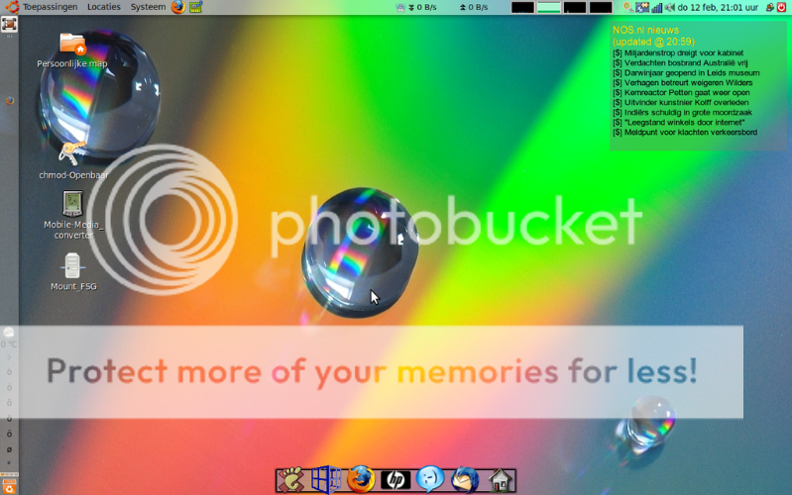Open the date and time clock applet
This screenshot has width=792, height=495.
pyautogui.click(x=718, y=7)
